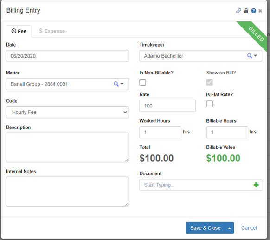The height and width of the screenshot is (240, 270).
Task: Click the padlock lock icon
Action: 246,11
